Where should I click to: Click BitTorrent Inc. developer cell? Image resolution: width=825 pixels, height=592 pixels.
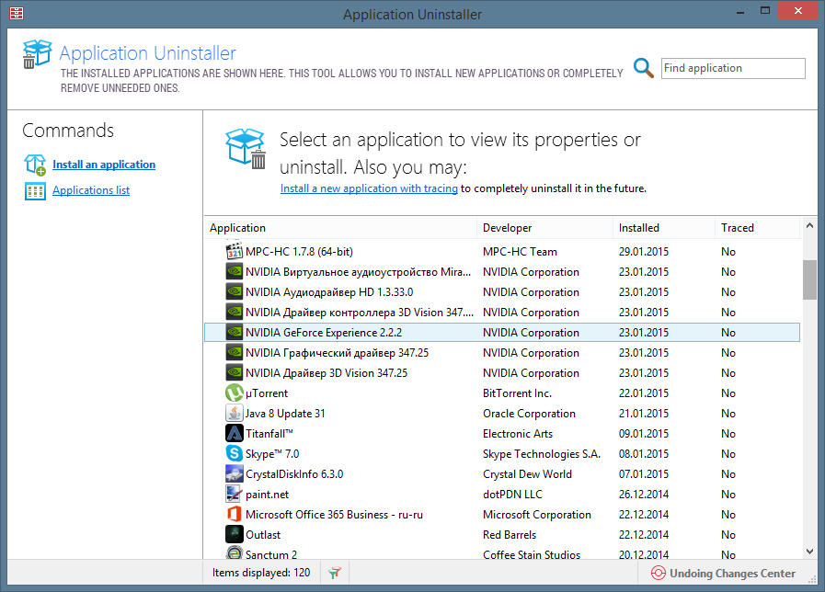pyautogui.click(x=517, y=393)
